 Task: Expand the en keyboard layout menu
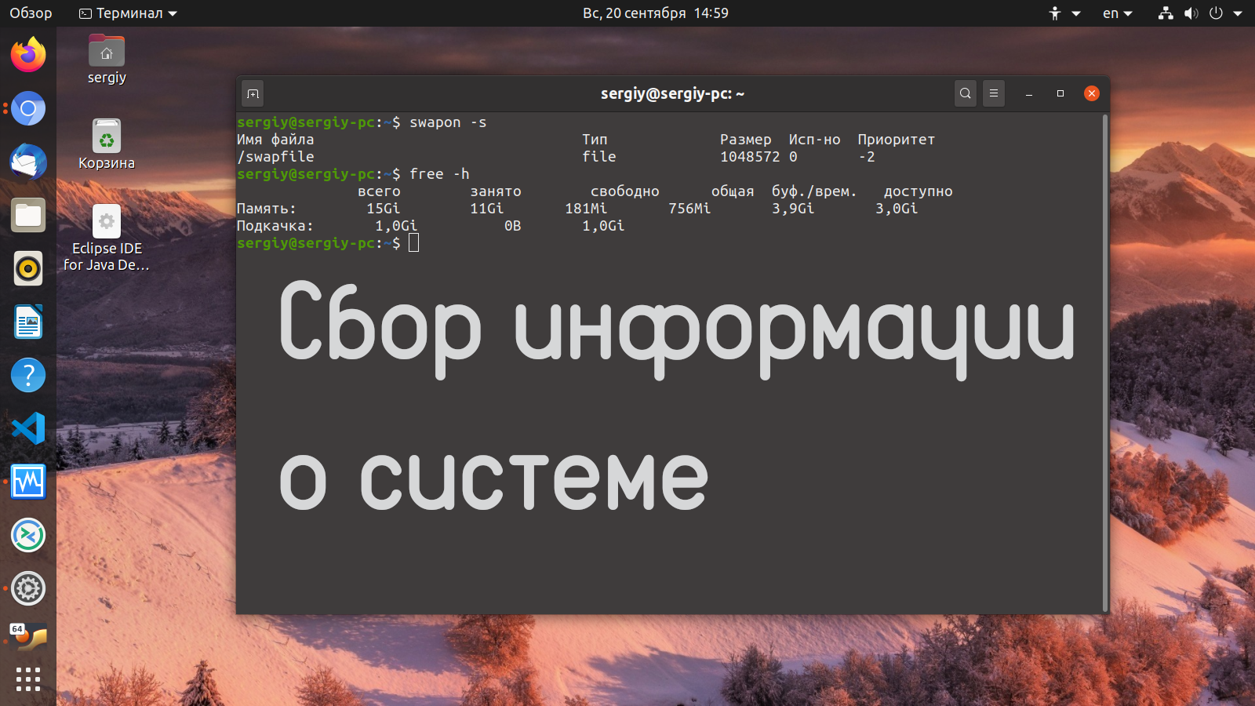coord(1117,13)
